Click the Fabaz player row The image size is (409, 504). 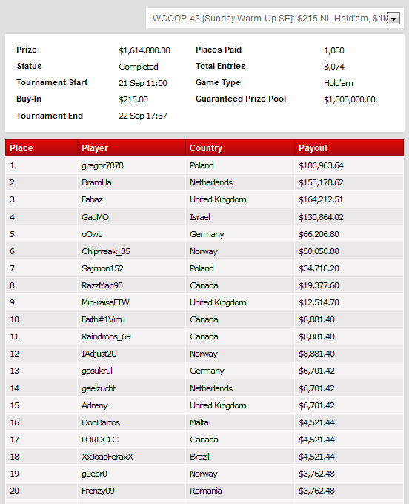(x=204, y=199)
